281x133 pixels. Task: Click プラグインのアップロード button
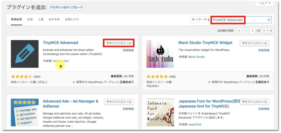click(67, 7)
